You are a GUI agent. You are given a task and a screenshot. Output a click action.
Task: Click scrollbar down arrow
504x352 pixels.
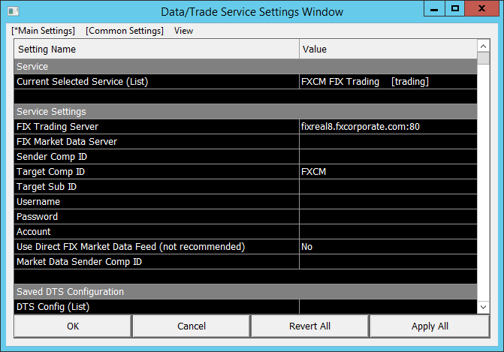tap(483, 307)
